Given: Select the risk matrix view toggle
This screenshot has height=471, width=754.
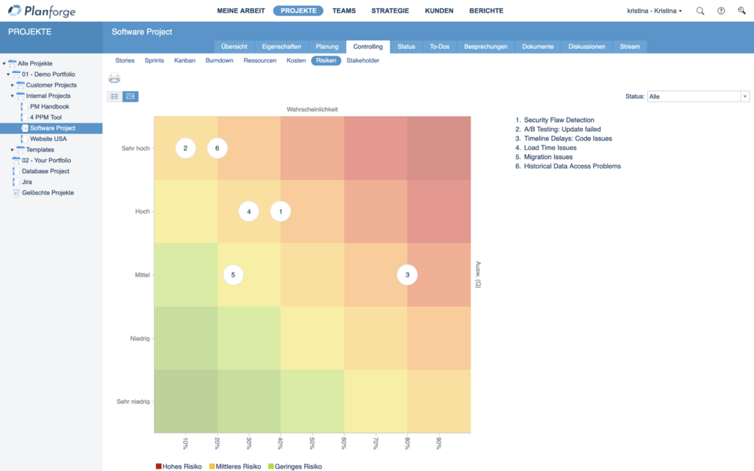Looking at the screenshot, I should click(130, 96).
